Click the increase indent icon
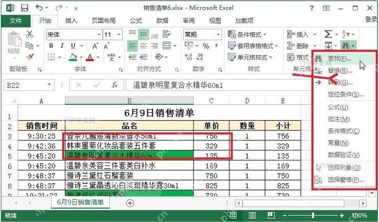This screenshot has width=379, height=222. pos(144,57)
